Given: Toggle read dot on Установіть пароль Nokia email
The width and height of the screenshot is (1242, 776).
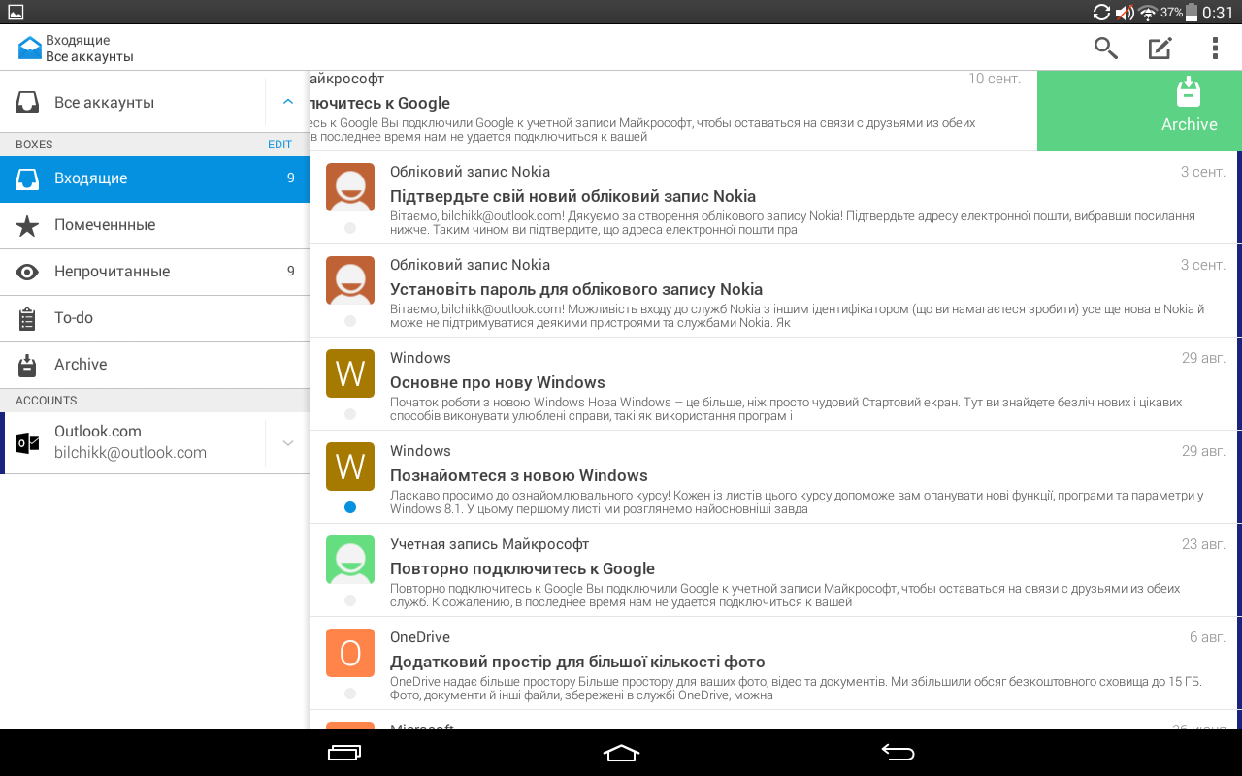Looking at the screenshot, I should pos(350,321).
